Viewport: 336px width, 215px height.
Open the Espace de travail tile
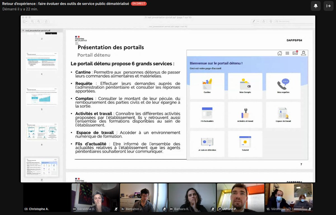pos(283,115)
